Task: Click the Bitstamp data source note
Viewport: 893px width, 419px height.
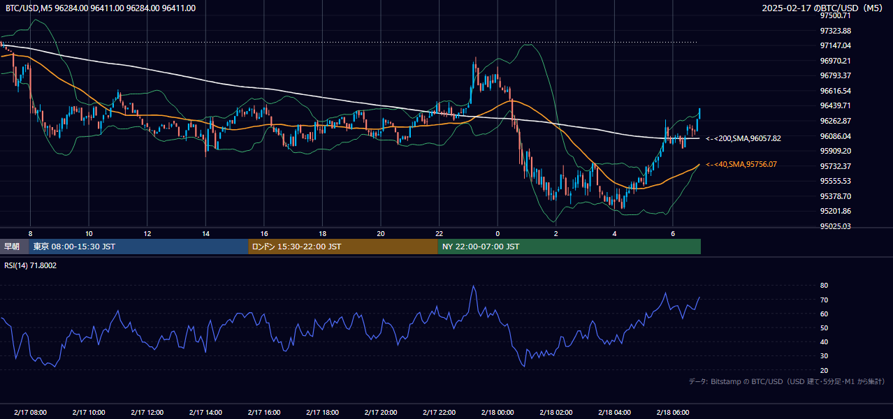Action: (787, 382)
